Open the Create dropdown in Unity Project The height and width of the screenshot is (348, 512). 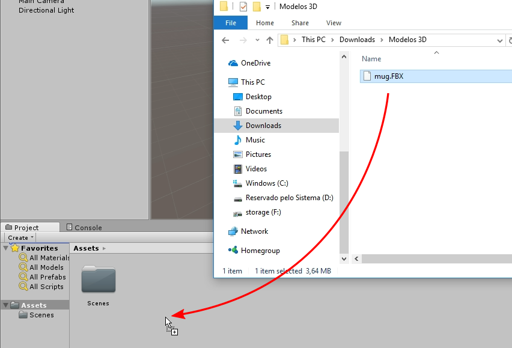(20, 237)
